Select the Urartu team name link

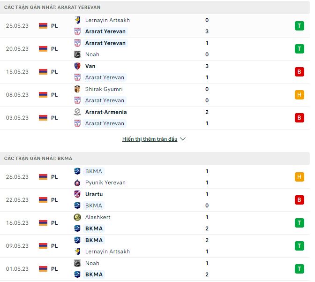point(94,194)
